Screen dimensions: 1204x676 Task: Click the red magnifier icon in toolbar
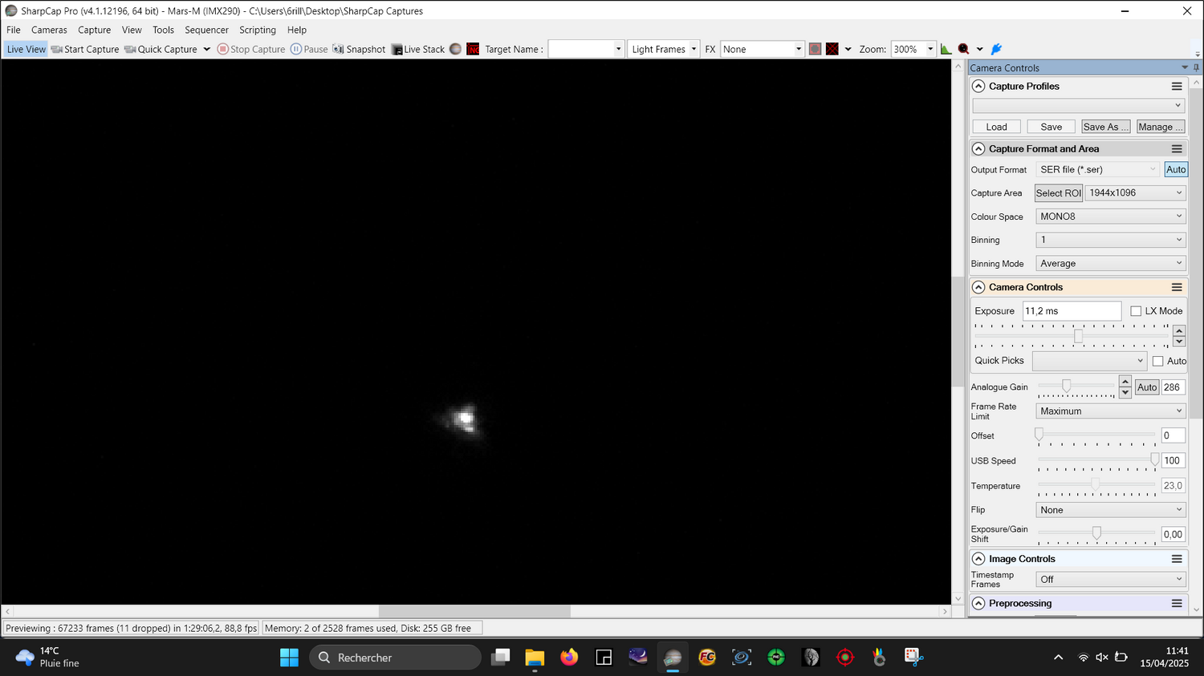click(x=963, y=49)
